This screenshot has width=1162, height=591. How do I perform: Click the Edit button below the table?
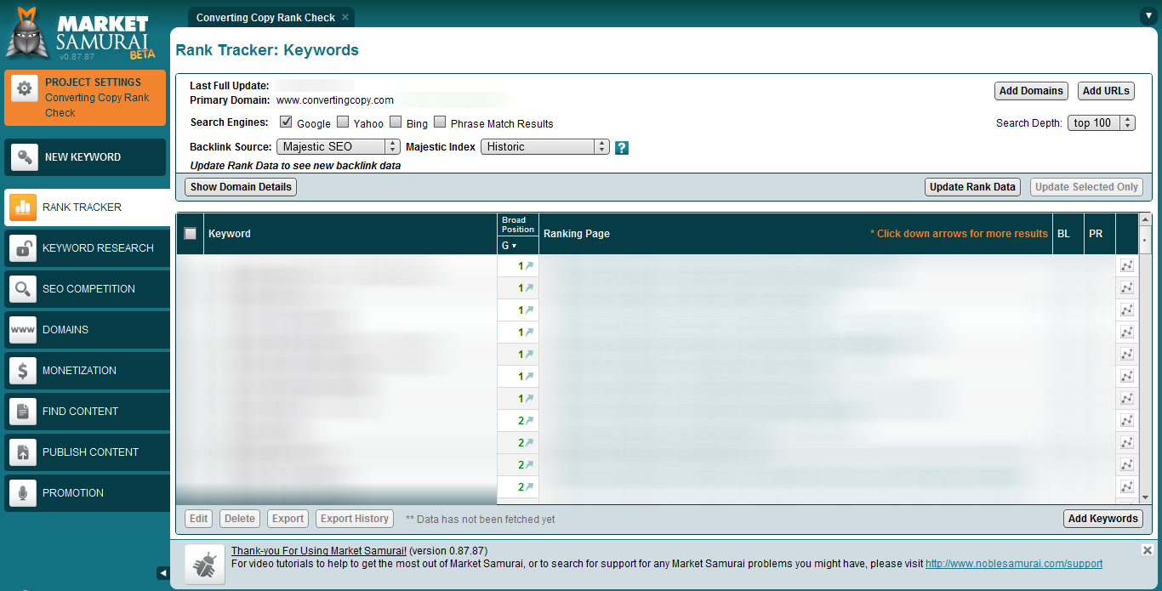tap(199, 519)
